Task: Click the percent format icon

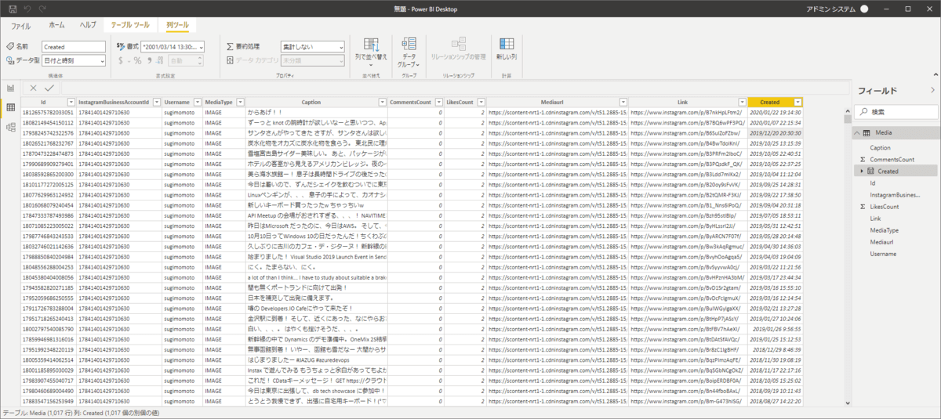Action: coord(136,60)
